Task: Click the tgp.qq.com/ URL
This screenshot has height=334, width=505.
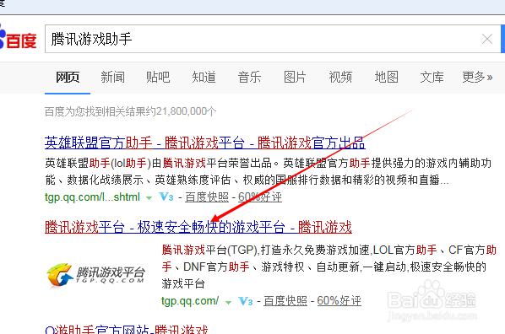Action: 190,301
